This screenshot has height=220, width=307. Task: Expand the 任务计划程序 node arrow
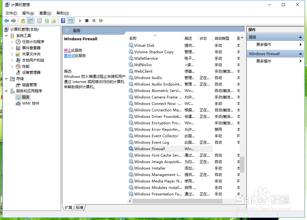[12, 42]
